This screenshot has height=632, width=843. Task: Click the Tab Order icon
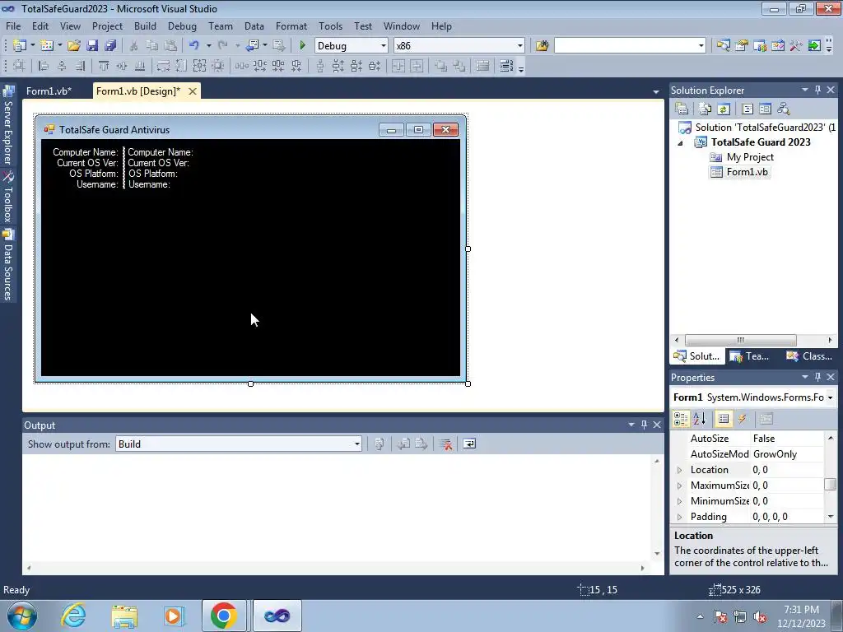506,66
